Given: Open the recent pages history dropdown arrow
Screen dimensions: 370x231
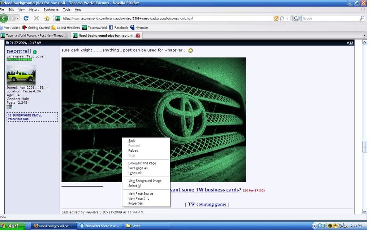Looking at the screenshot, I should point(18,18).
